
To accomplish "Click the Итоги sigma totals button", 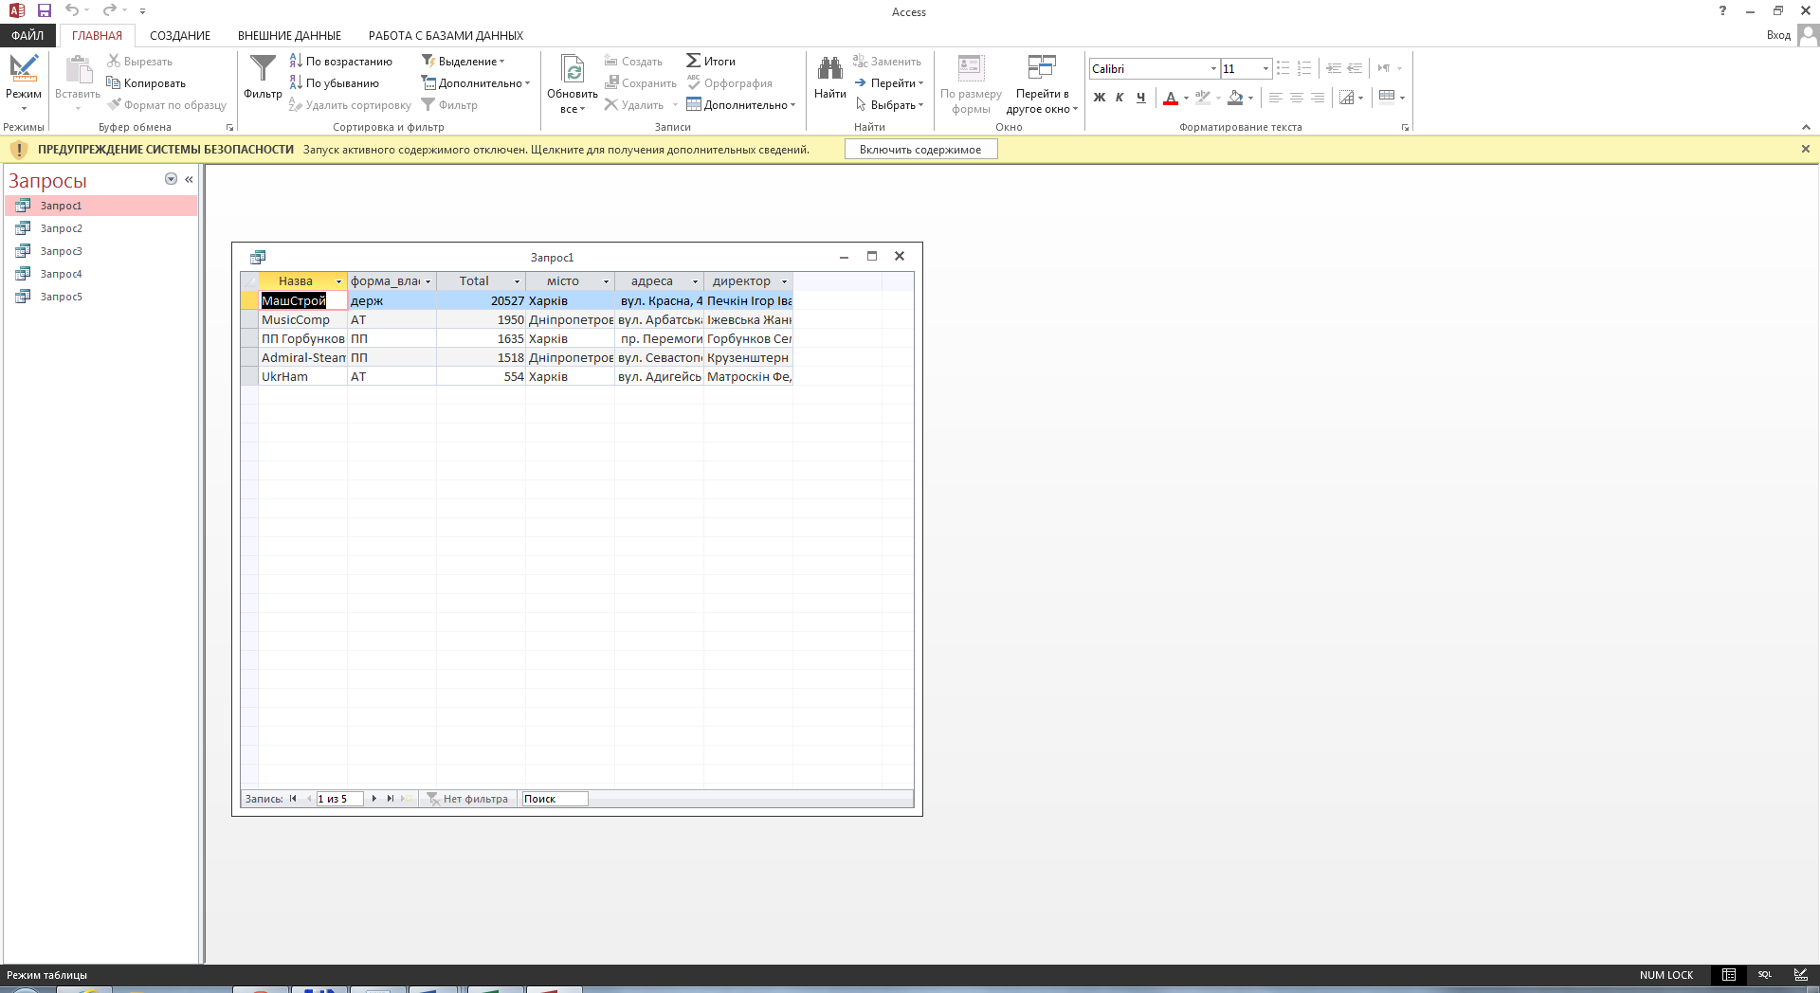I will 711,61.
